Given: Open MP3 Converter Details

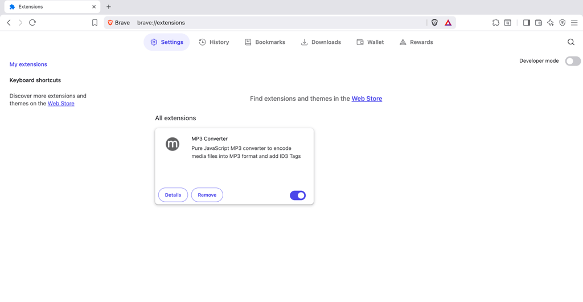Looking at the screenshot, I should (173, 195).
